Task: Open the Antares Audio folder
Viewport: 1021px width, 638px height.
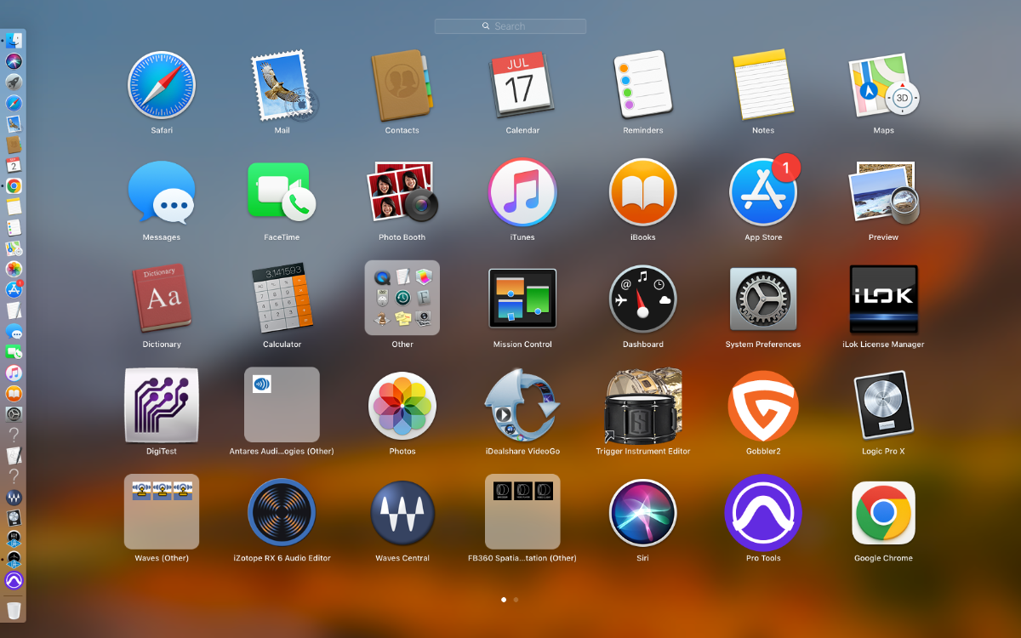Action: pos(282,406)
